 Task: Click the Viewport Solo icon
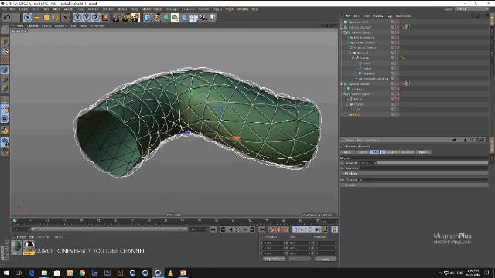(x=5, y=118)
